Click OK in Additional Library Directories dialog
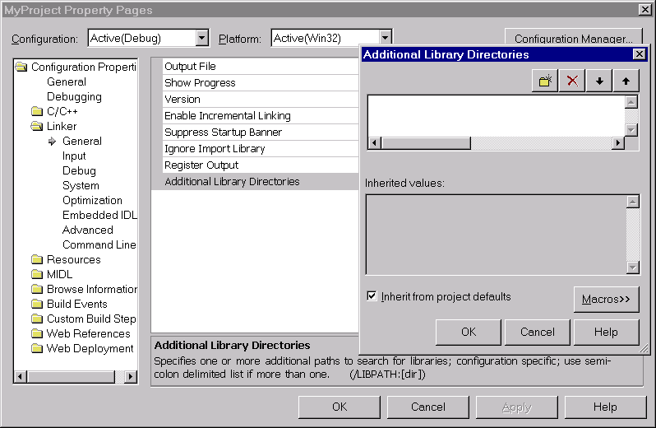The image size is (656, 428). pyautogui.click(x=469, y=332)
